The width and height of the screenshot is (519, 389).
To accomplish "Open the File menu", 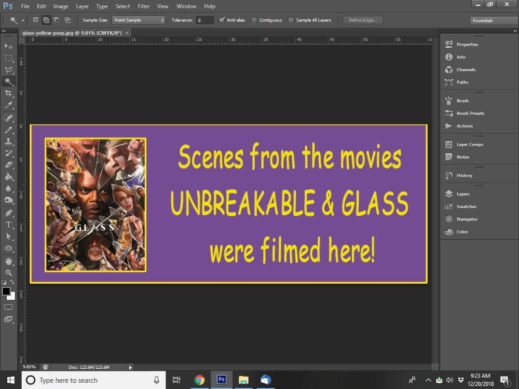I will coord(25,6).
